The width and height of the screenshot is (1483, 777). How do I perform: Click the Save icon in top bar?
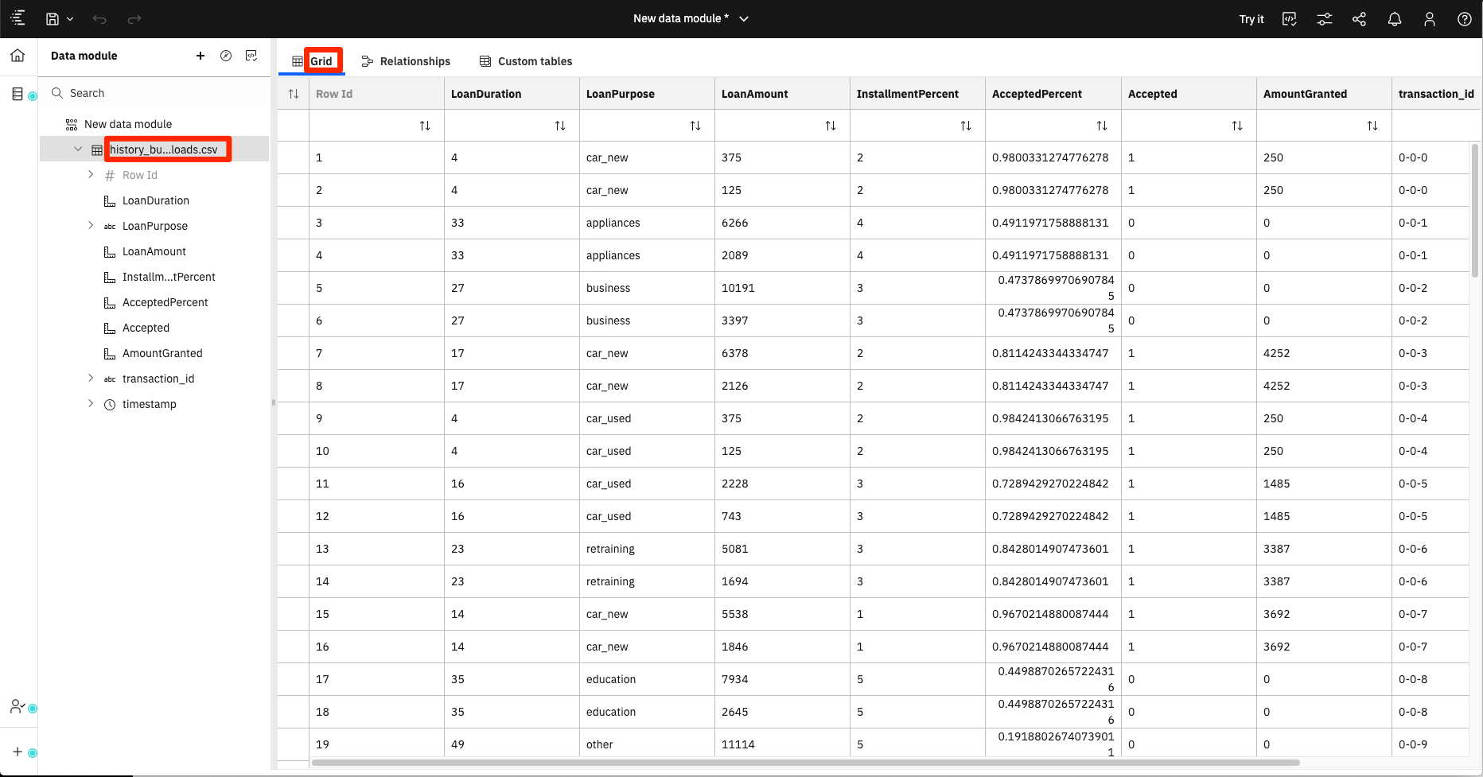tap(53, 18)
